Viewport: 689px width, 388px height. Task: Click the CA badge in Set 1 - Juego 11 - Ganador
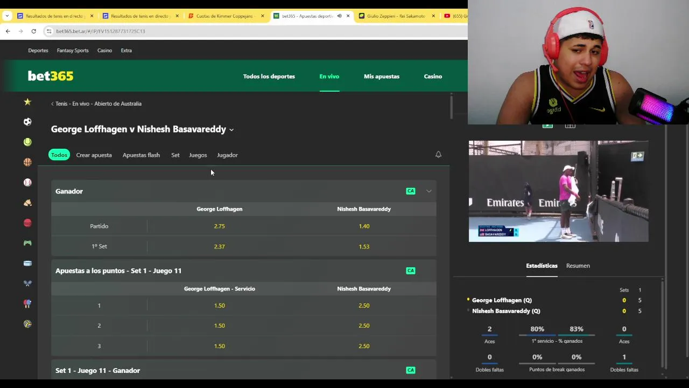coord(411,370)
